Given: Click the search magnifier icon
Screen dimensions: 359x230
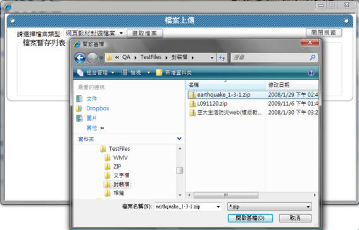Looking at the screenshot, I should click(313, 57).
